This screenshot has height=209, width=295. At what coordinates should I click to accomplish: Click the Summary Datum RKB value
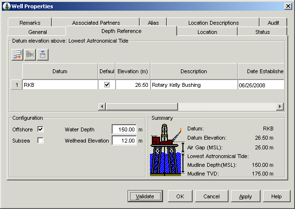pos(268,129)
